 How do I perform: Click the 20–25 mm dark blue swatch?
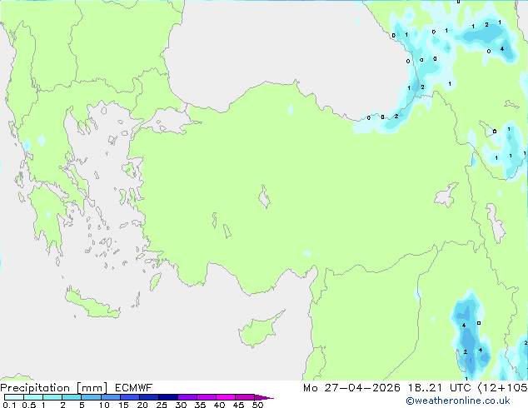click(x=148, y=397)
